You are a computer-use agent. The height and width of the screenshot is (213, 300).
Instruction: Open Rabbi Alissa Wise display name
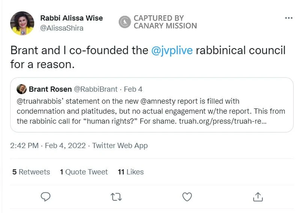71,18
